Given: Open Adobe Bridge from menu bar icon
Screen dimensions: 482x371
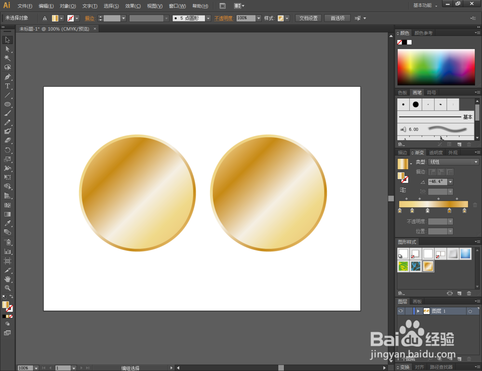Looking at the screenshot, I should [223, 6].
